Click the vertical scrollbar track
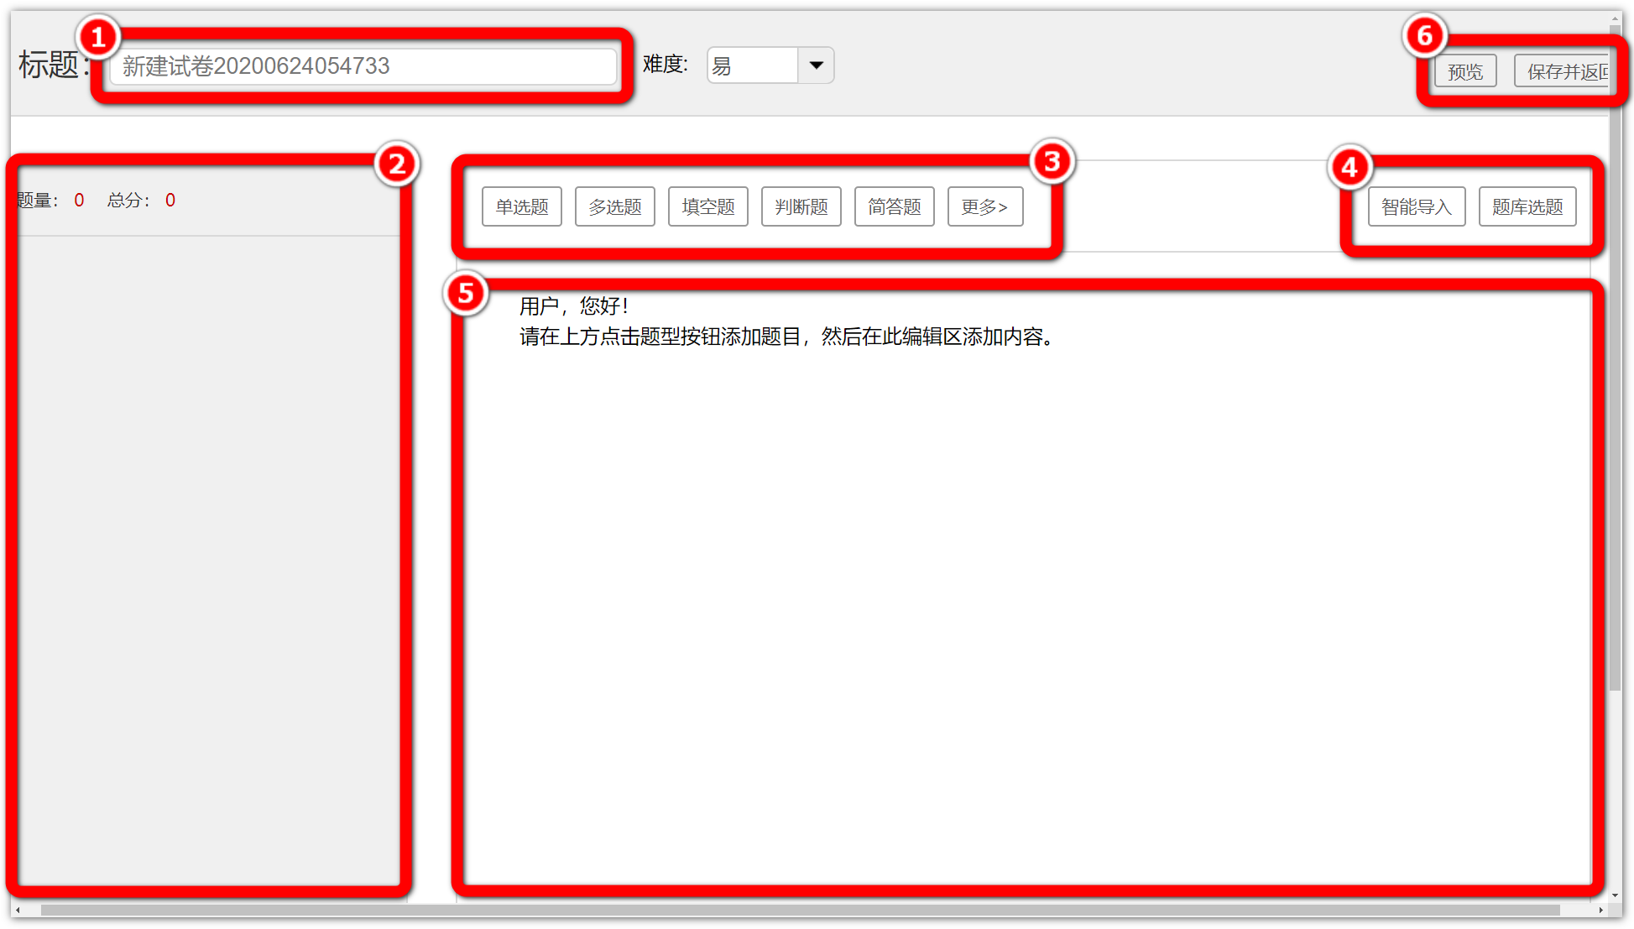The height and width of the screenshot is (929, 1634). click(x=1615, y=789)
